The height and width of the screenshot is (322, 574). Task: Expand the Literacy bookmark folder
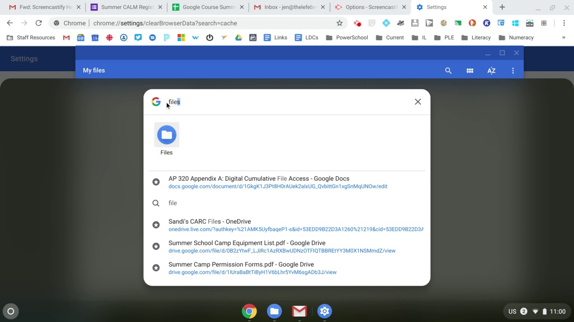(476, 38)
